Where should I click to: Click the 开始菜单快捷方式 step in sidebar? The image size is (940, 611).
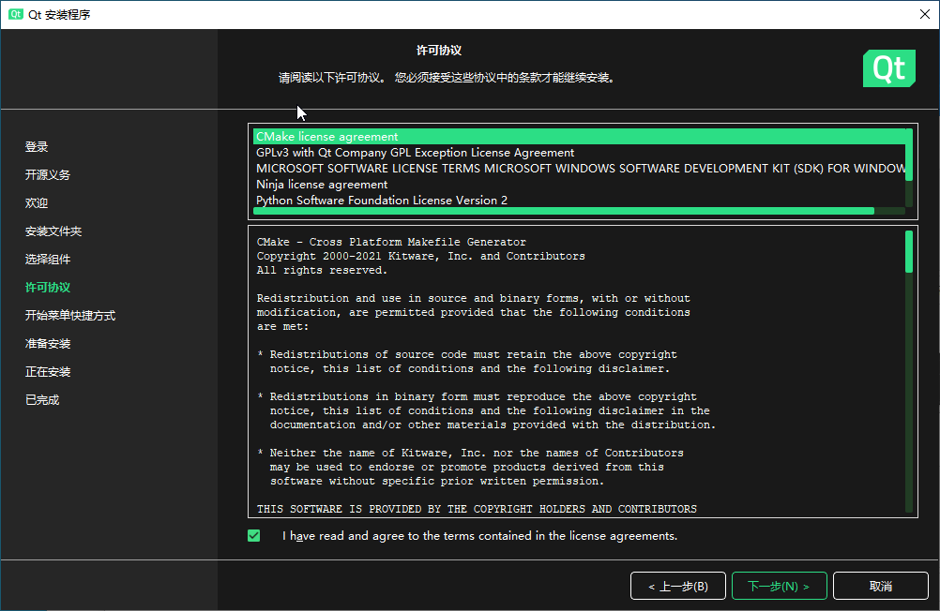point(70,316)
